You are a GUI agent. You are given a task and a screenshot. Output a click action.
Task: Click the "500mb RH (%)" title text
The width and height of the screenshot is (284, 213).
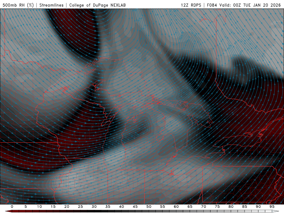pos(18,5)
